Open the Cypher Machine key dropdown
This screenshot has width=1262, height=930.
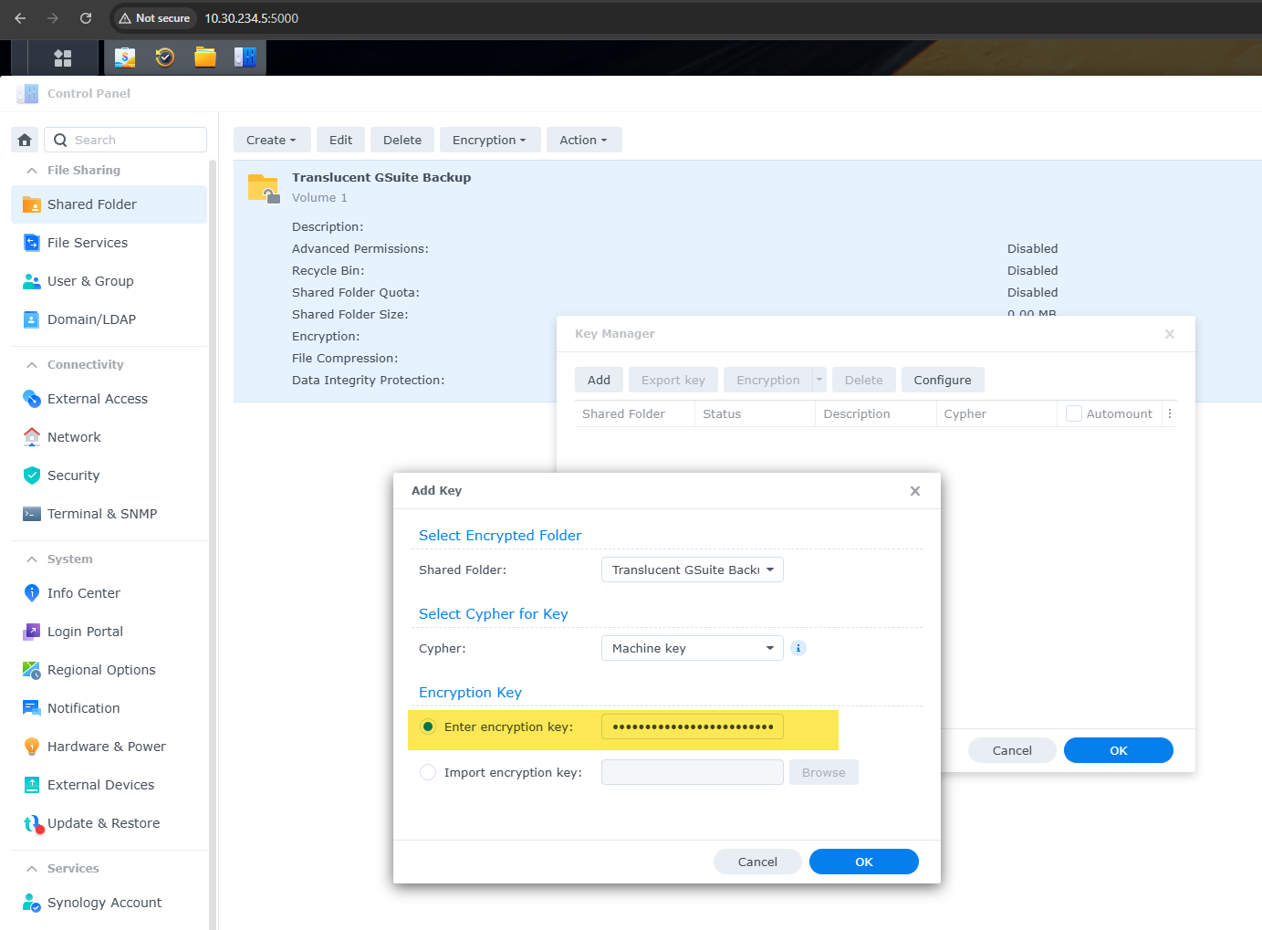tap(693, 648)
